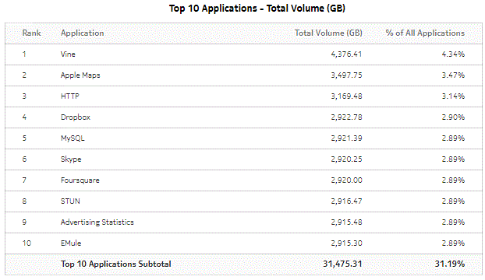Screen dimensions: 485x280
Task: Click rank number 8 in STUN row
Action: click(x=24, y=201)
